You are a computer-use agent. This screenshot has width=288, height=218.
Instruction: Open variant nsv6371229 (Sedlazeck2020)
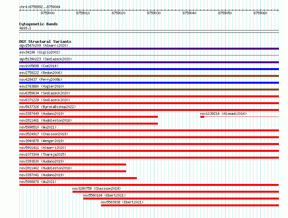tap(45, 100)
